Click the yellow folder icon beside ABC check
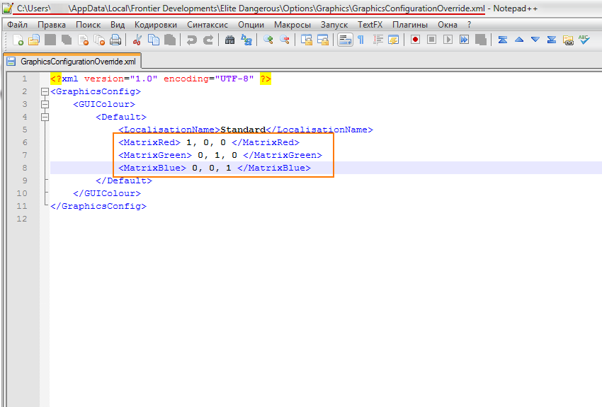The image size is (602, 407). click(568, 40)
